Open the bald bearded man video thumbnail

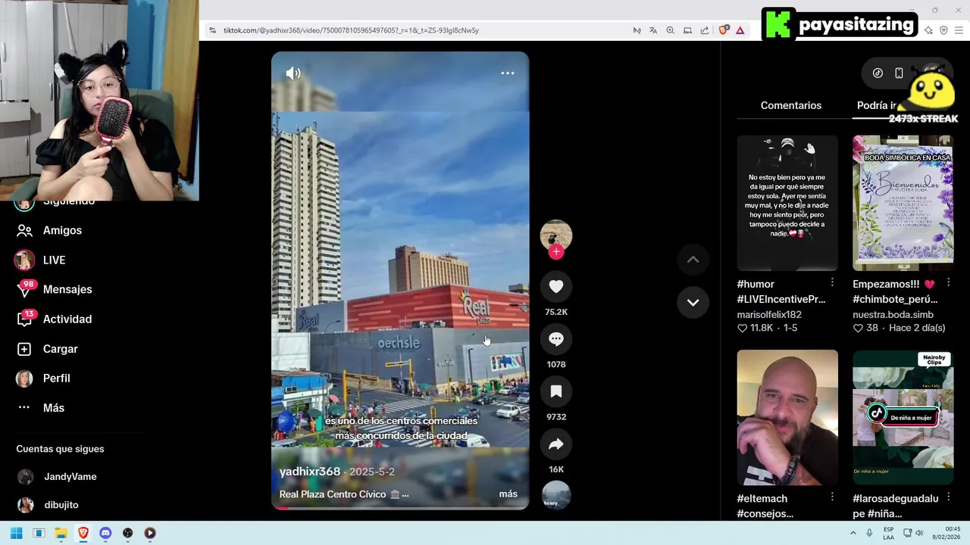coord(787,417)
